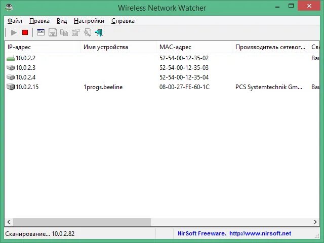
Task: Exit the program via door icon
Action: (x=99, y=32)
